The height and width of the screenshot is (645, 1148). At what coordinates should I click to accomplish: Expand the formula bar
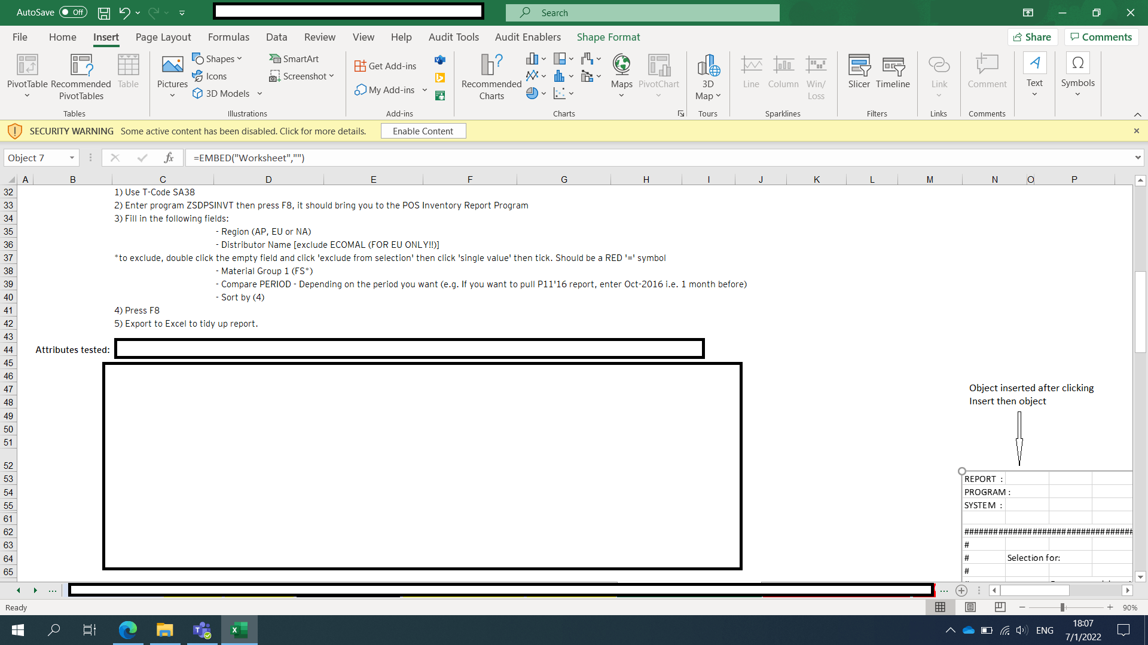point(1137,158)
